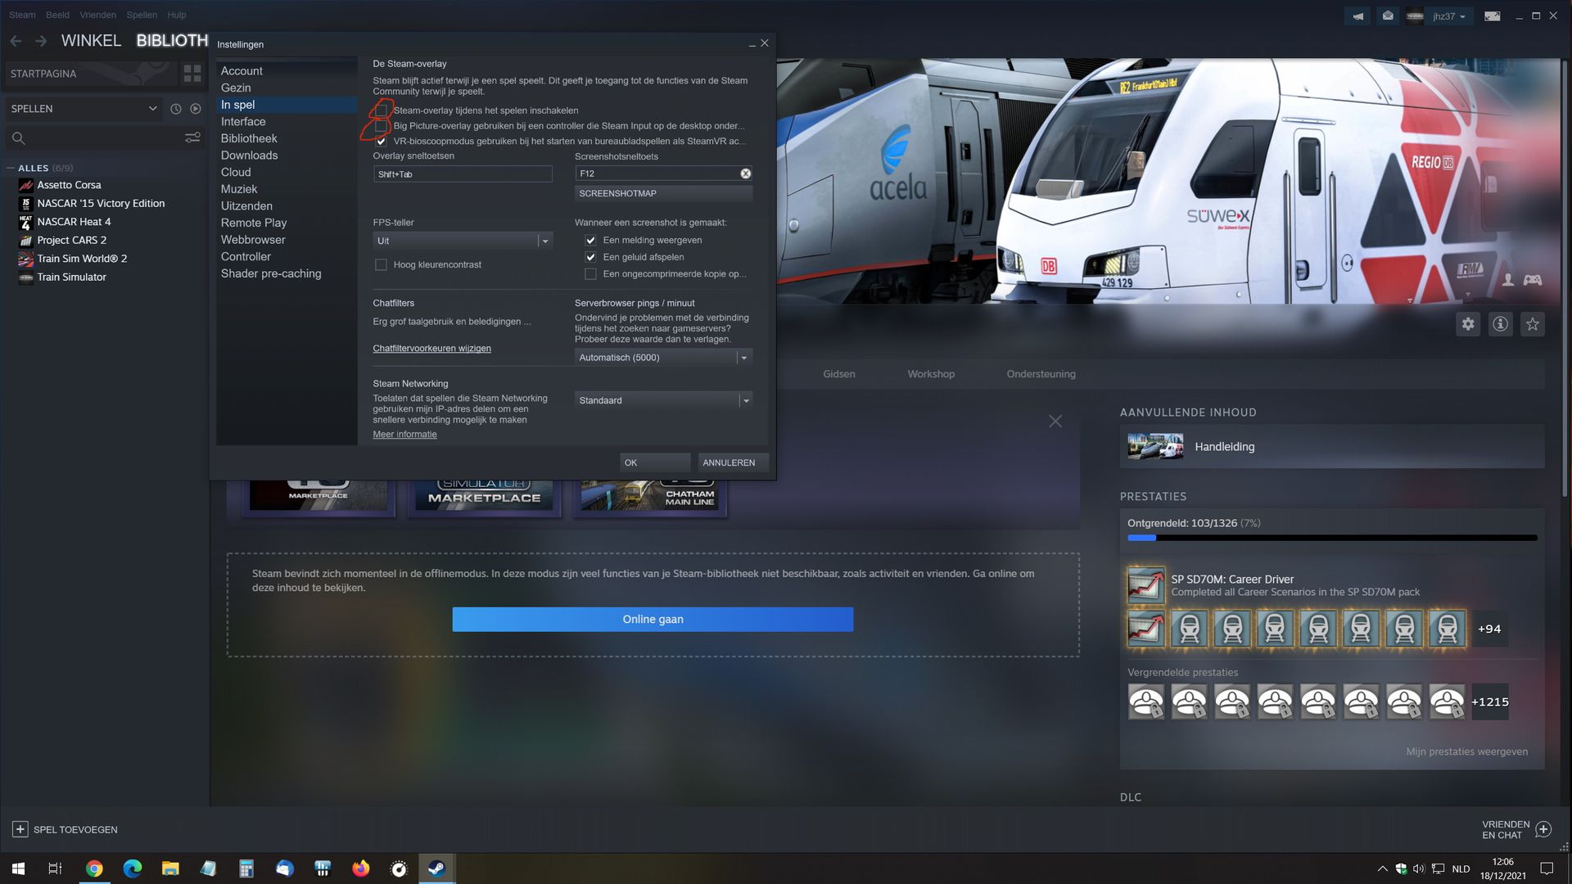Open recent activity clock icon

click(x=175, y=109)
